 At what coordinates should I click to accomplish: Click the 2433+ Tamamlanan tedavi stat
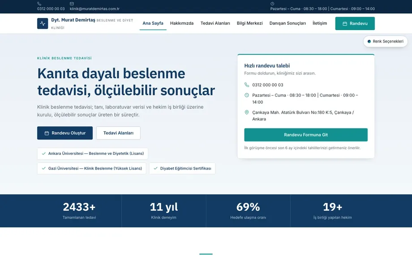[x=79, y=210]
